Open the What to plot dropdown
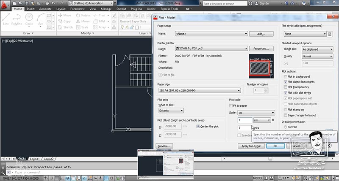Screen dimensions: 339x181 coord(171,111)
